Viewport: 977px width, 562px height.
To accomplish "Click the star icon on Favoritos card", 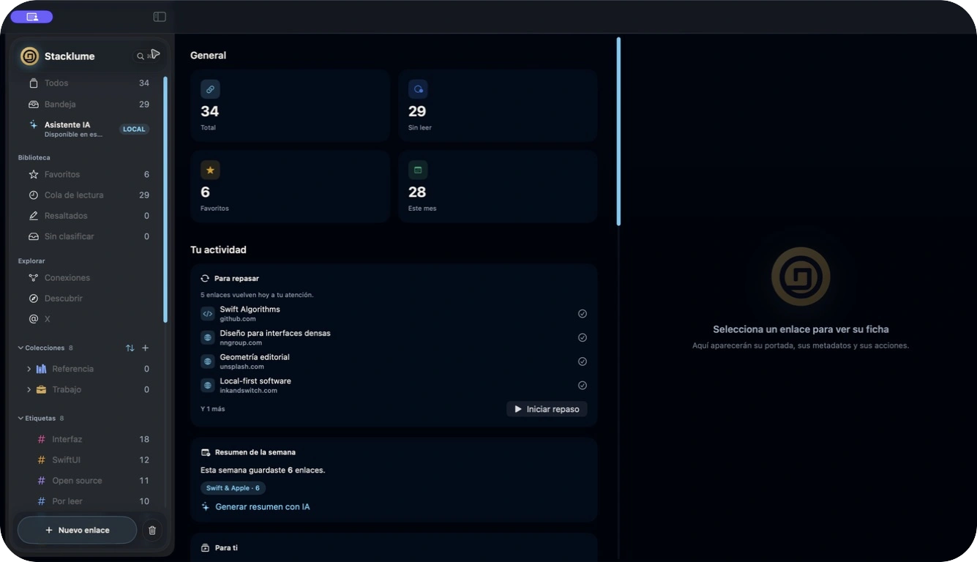I will (210, 170).
